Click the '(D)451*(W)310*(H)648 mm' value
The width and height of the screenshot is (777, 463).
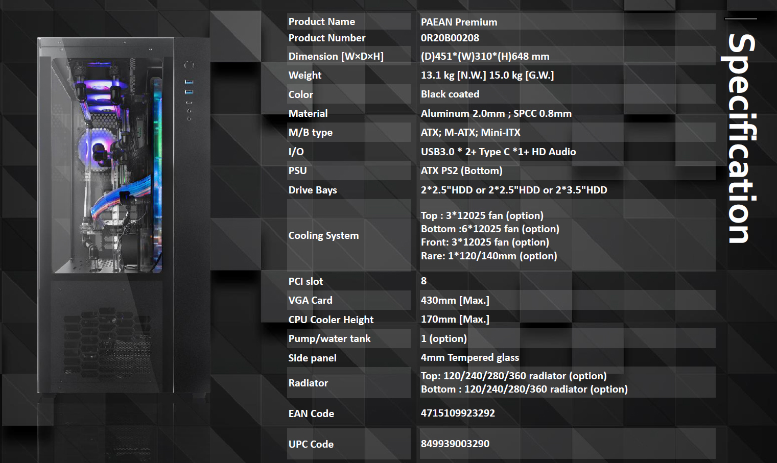(x=485, y=56)
